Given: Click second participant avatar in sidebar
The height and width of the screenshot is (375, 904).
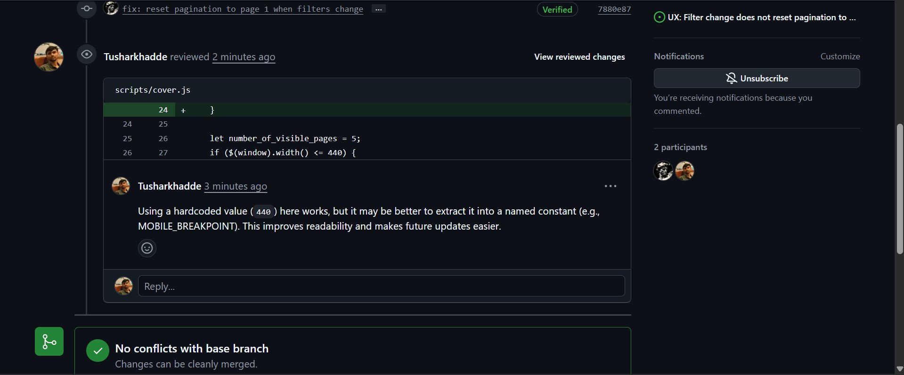Looking at the screenshot, I should click(x=685, y=171).
